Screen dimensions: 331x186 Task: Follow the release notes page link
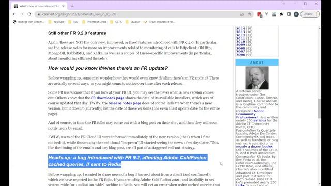coord(125,103)
